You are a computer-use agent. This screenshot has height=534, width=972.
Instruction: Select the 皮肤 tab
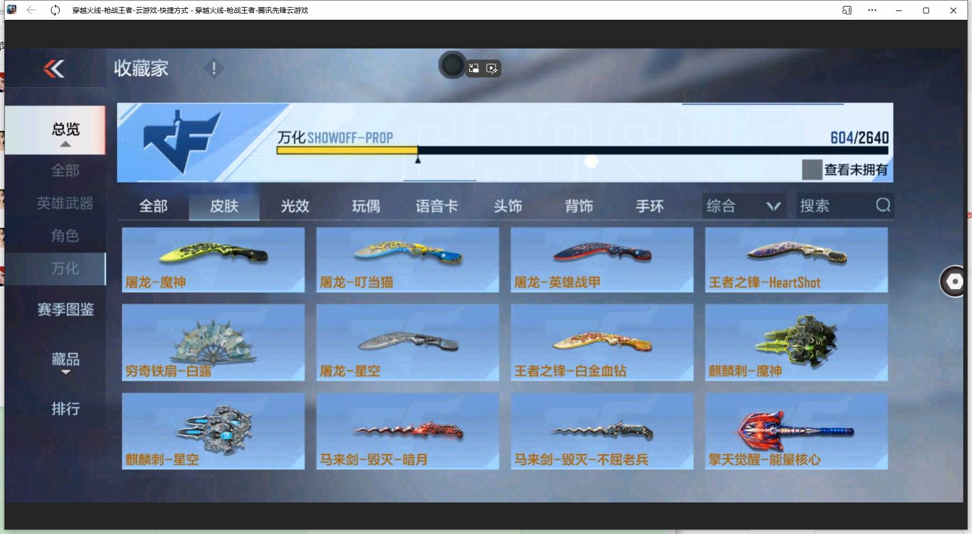(x=224, y=206)
